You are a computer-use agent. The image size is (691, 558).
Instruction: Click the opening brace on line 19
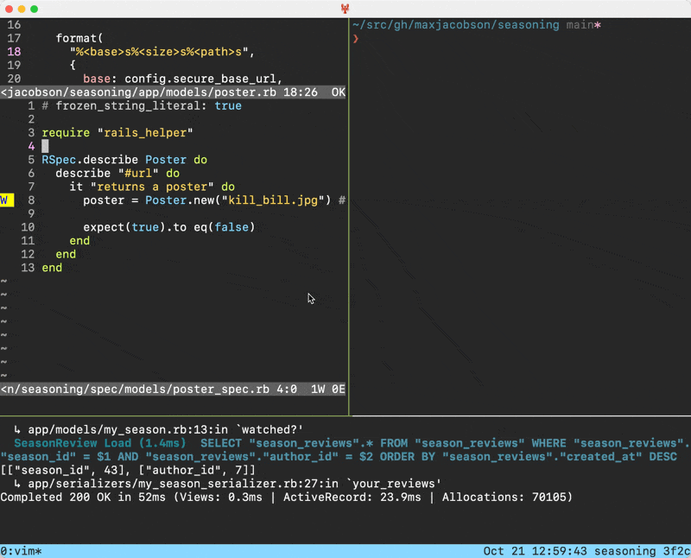pos(73,66)
